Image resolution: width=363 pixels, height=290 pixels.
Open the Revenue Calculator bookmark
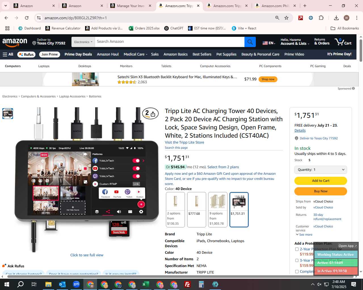63,28
